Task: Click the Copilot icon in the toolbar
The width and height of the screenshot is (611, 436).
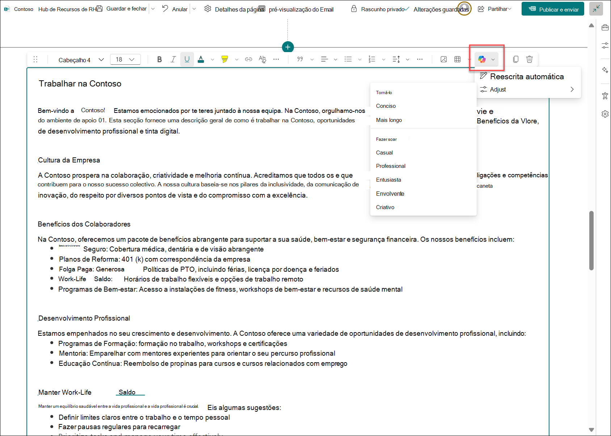Action: (482, 59)
